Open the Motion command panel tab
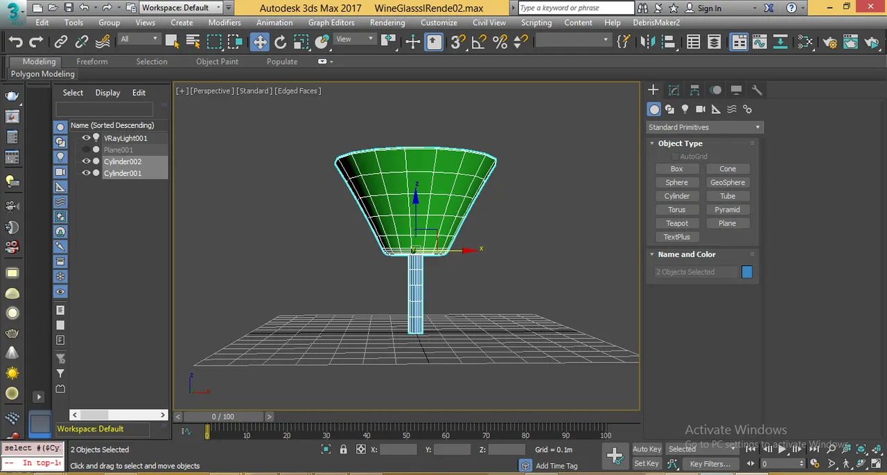 715,90
